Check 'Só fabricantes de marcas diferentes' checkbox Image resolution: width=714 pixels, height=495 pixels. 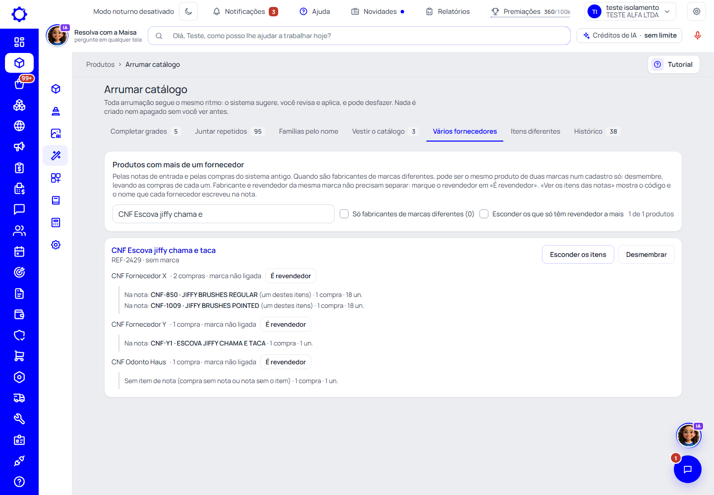click(x=344, y=214)
